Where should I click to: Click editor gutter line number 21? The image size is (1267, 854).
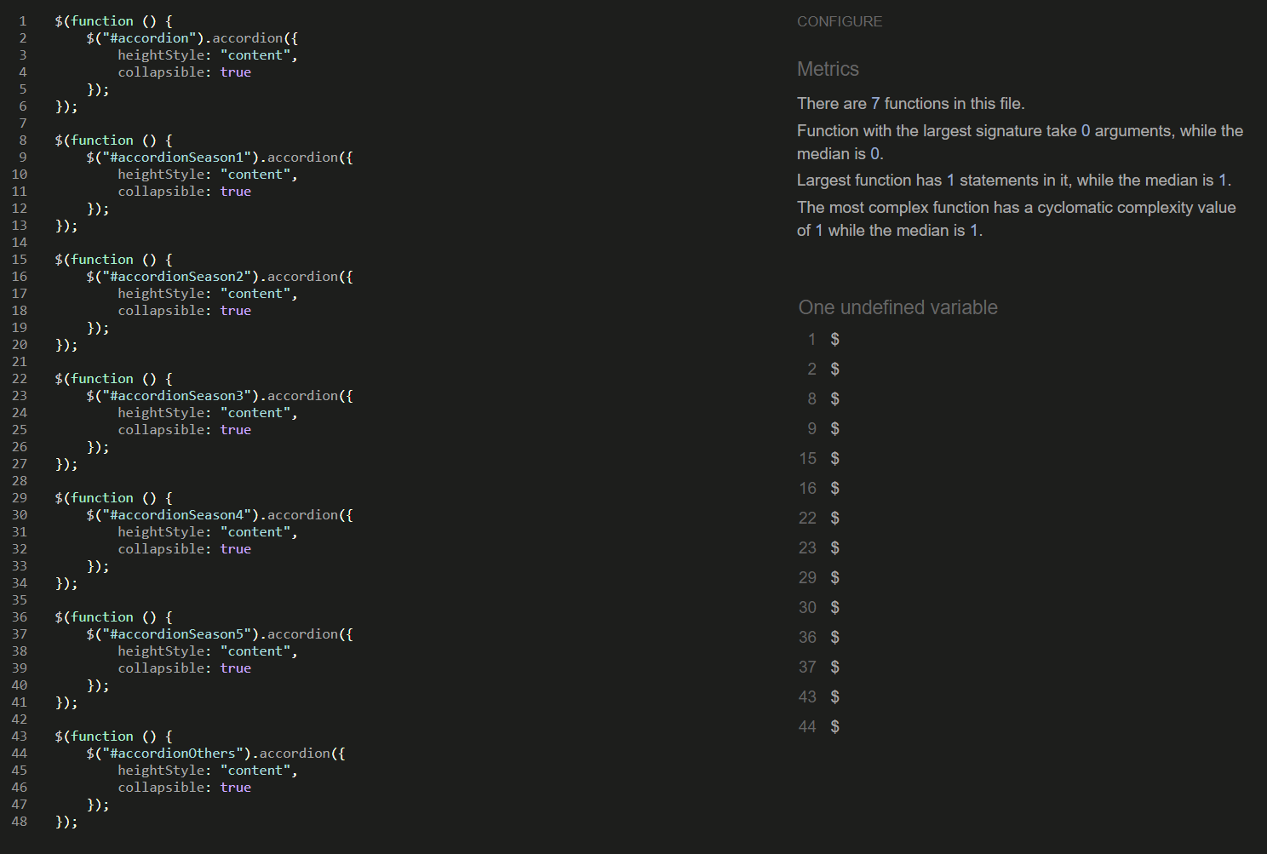click(x=20, y=362)
